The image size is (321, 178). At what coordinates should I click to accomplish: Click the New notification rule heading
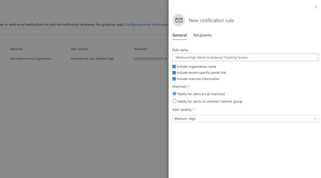click(x=211, y=20)
